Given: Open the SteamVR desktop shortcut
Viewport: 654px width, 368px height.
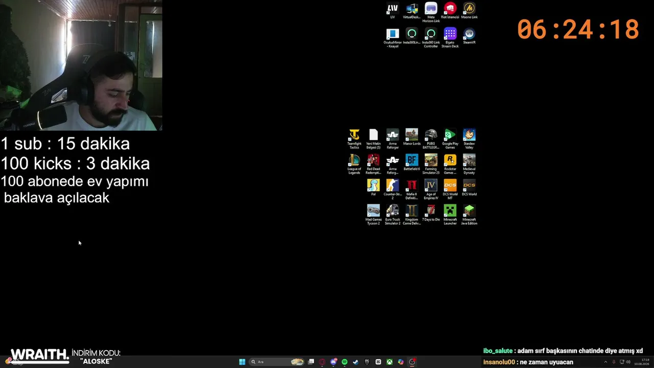Looking at the screenshot, I should [x=469, y=36].
